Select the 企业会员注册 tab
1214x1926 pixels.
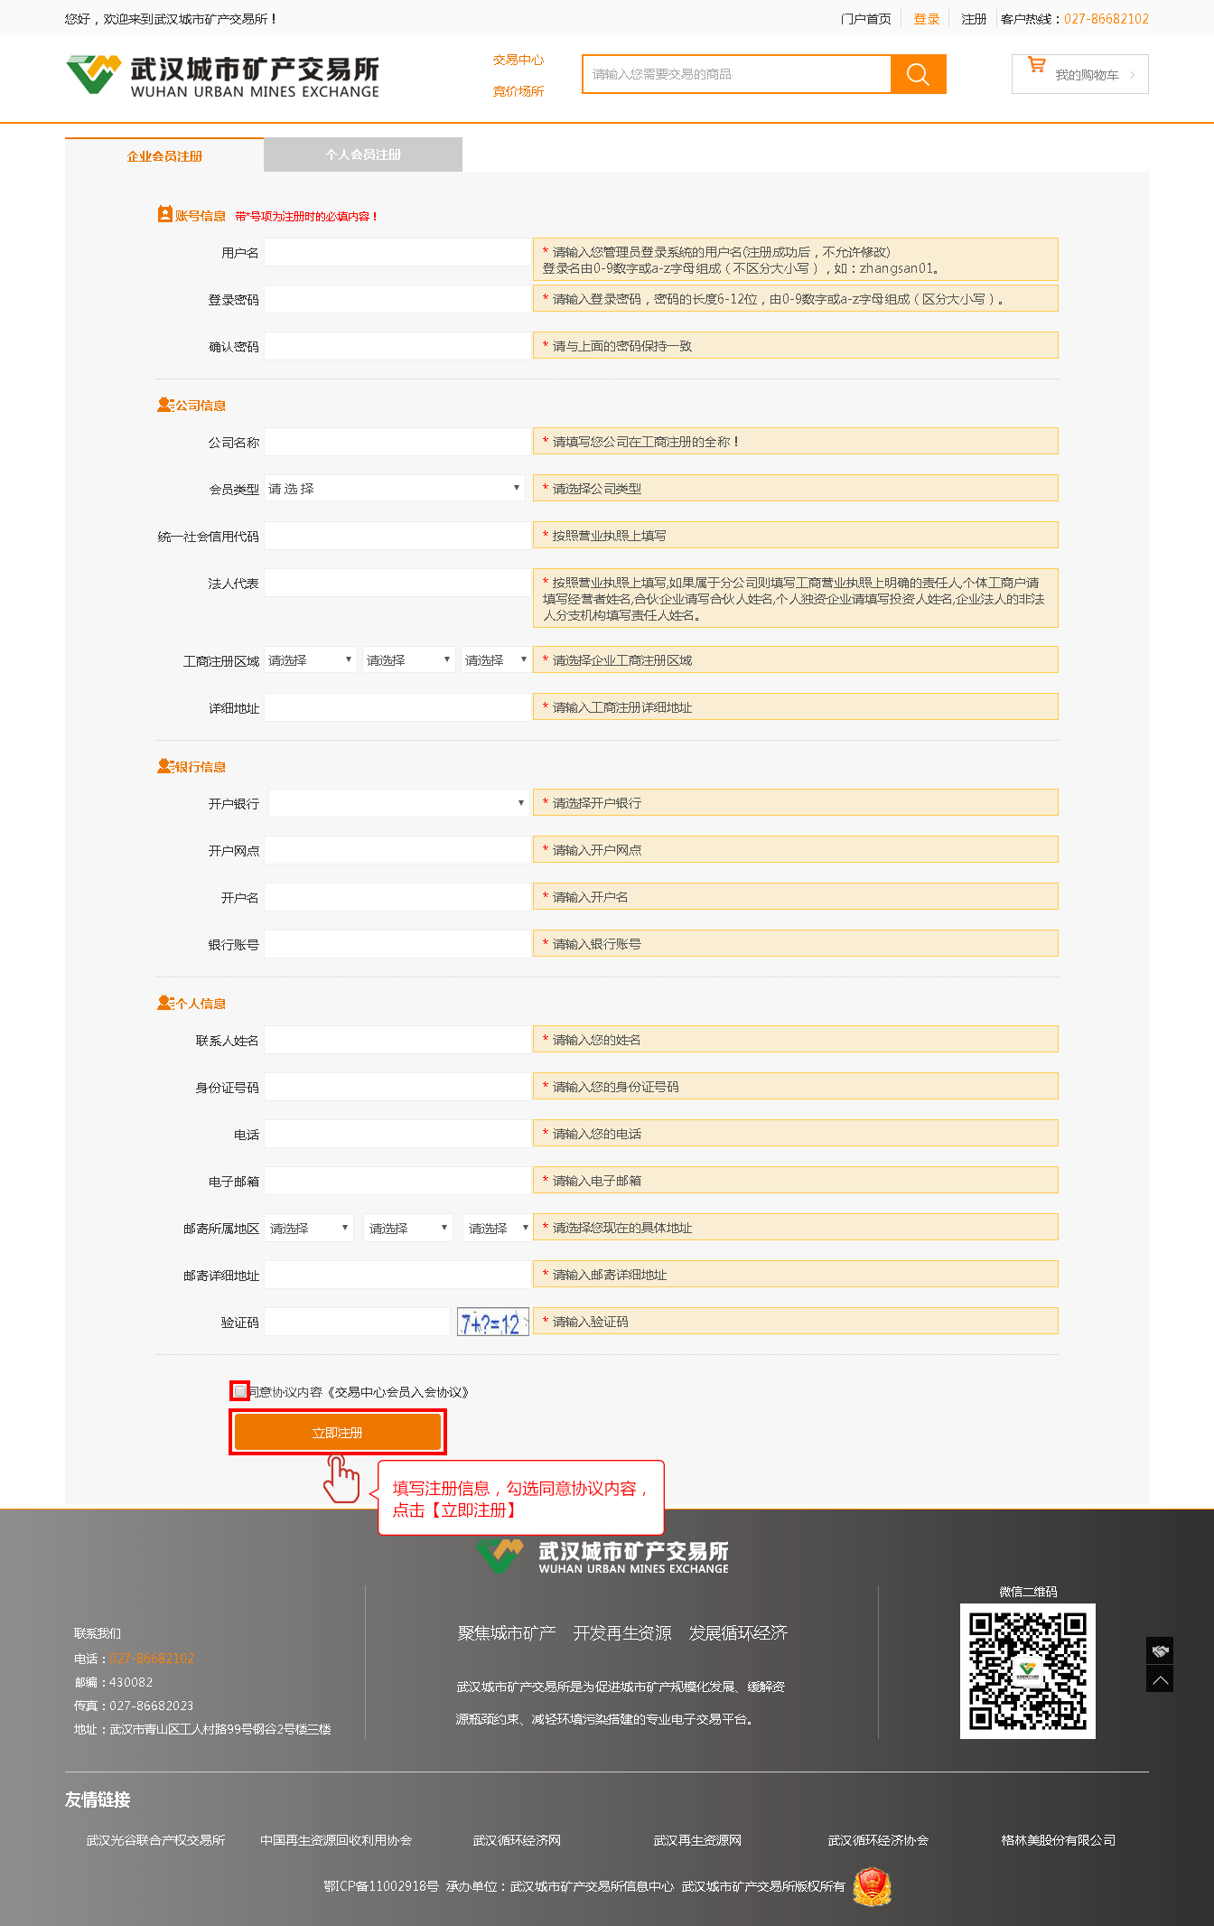(164, 156)
